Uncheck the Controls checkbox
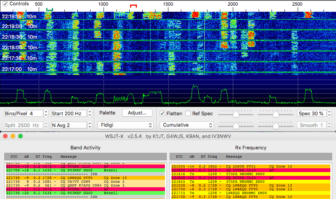This screenshot has width=336, height=199. pos(5,4)
